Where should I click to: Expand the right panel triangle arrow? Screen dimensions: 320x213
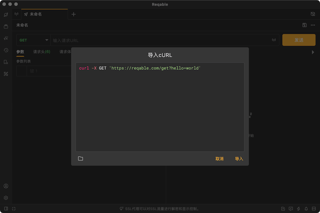313,52
